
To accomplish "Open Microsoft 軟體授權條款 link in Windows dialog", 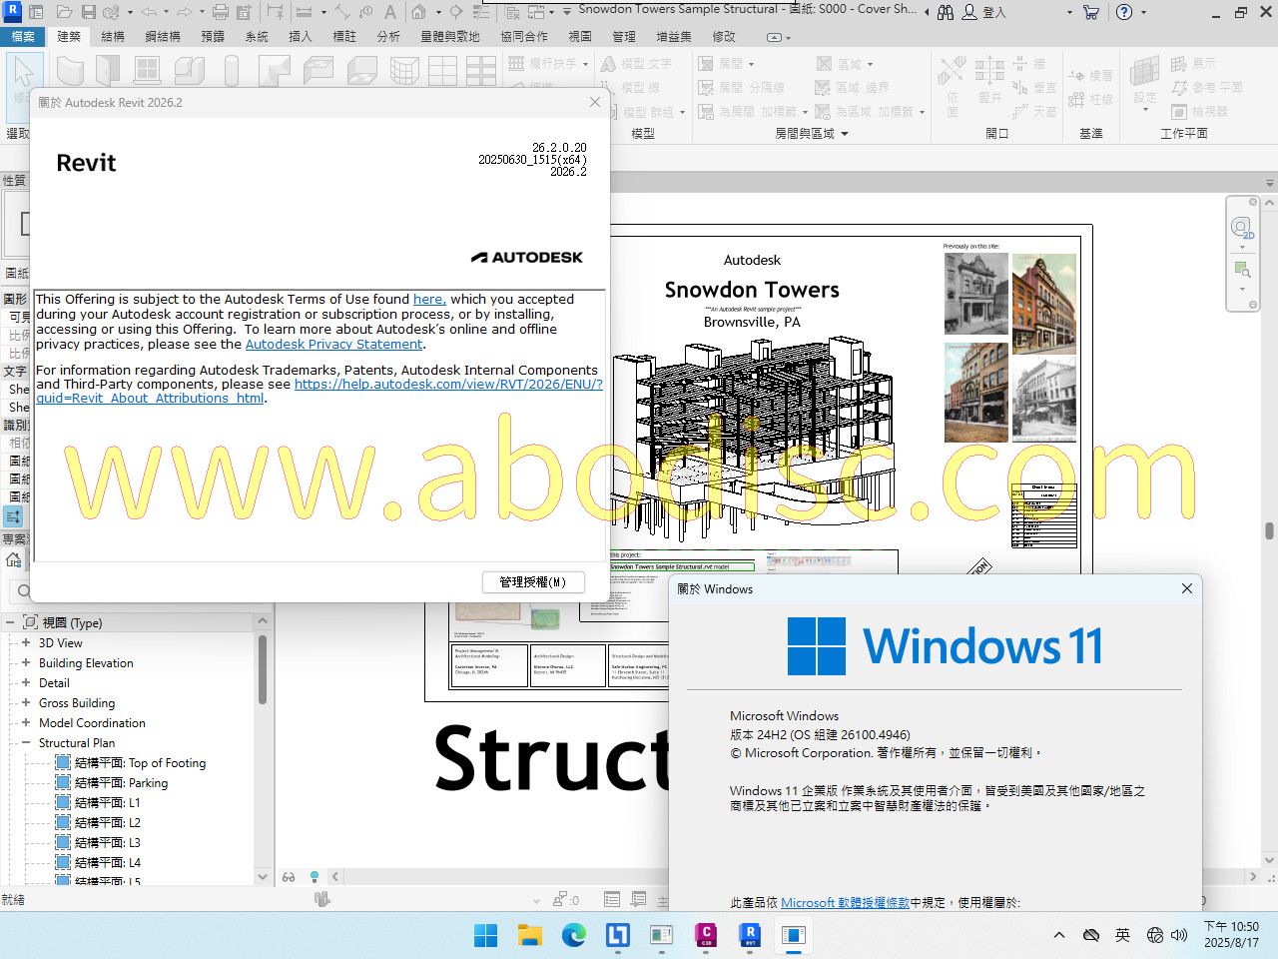I will 845,902.
